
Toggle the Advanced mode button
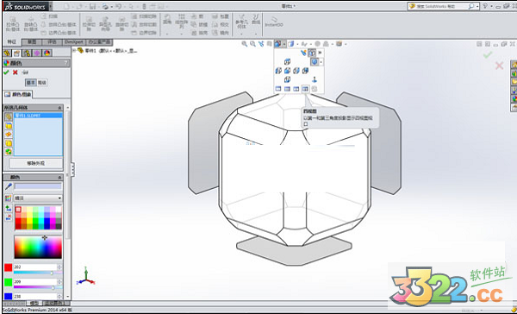pos(42,83)
